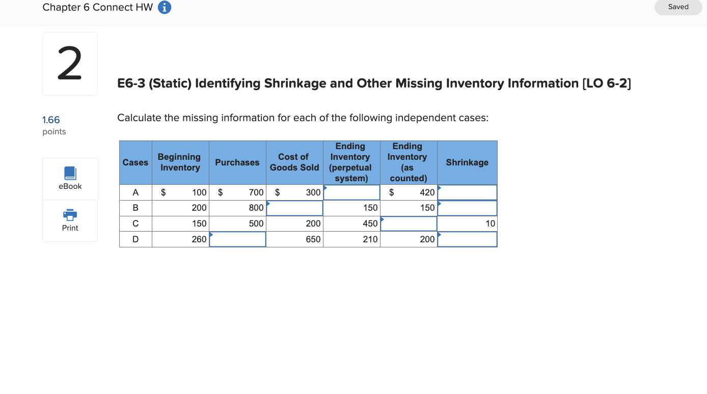Select the Shrinkage input for Case A

[x=467, y=192]
